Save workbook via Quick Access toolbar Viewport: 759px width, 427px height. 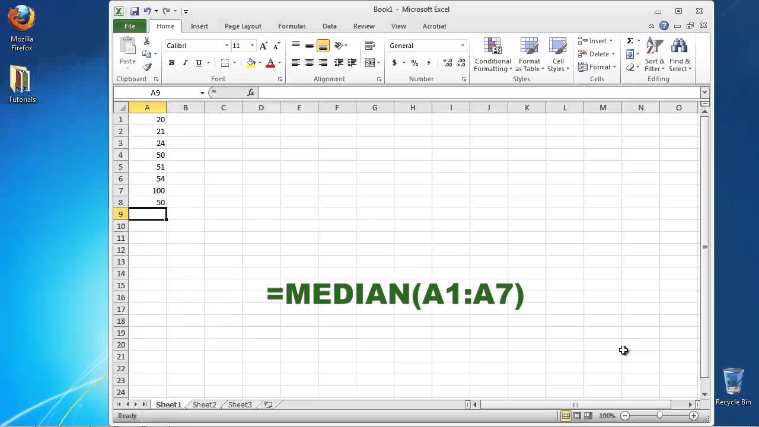coord(135,11)
